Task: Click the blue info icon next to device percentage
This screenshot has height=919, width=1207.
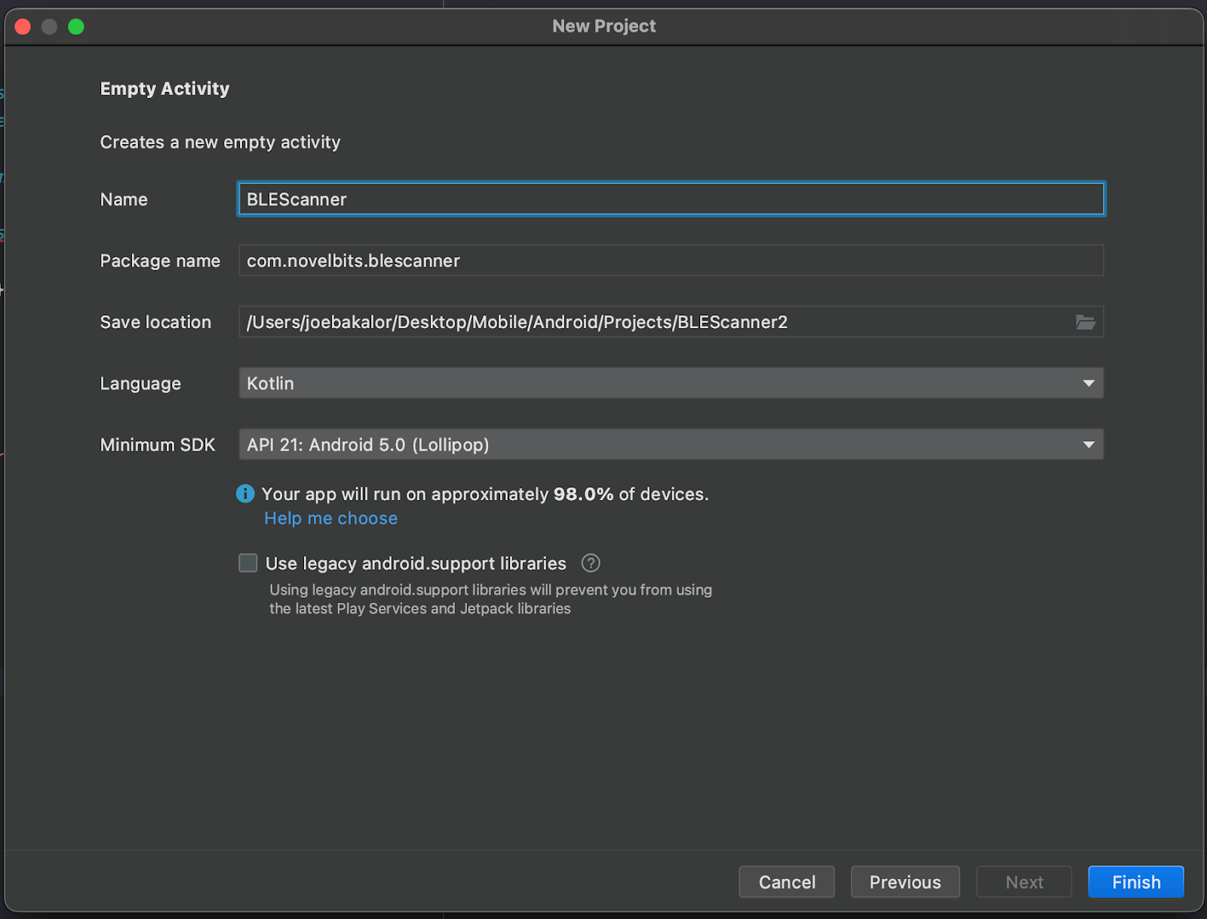Action: 245,493
